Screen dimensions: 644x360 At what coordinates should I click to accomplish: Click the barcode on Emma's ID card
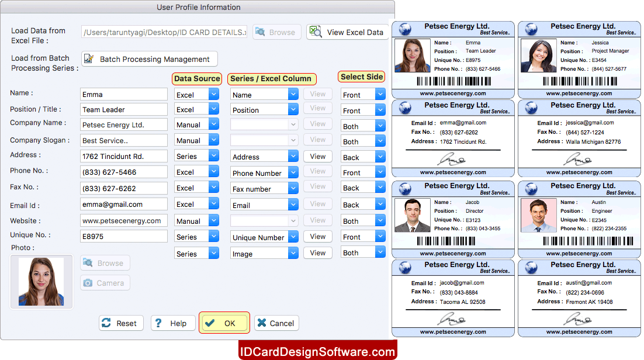pos(454,81)
